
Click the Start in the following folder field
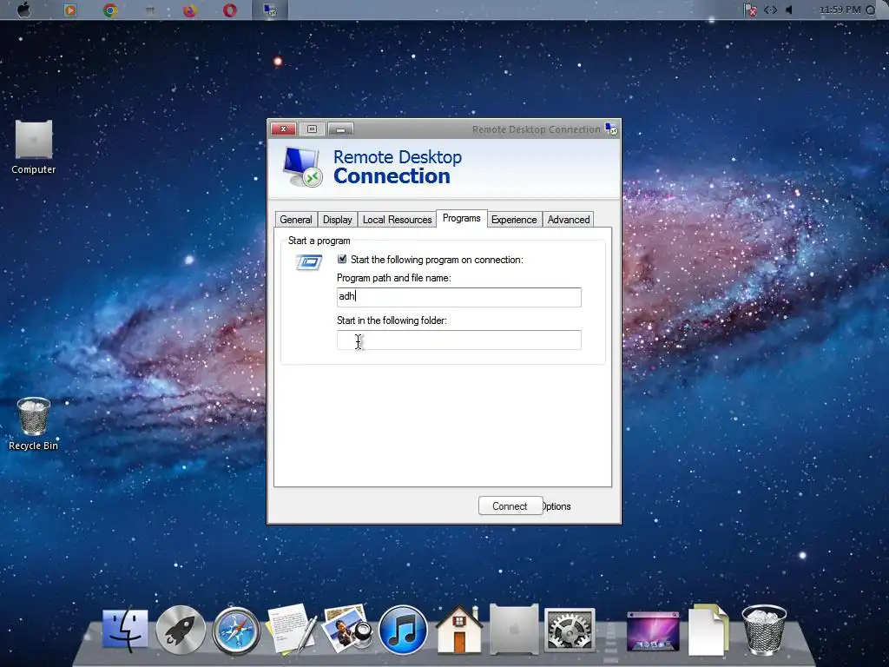[x=458, y=340]
